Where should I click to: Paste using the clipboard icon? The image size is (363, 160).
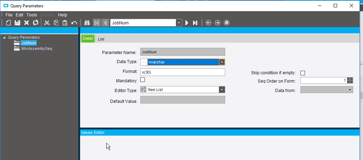click(x=65, y=23)
